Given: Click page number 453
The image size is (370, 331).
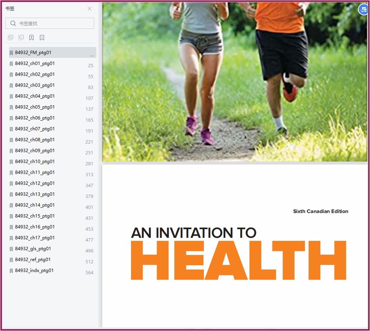Looking at the screenshot, I should pos(90,229).
